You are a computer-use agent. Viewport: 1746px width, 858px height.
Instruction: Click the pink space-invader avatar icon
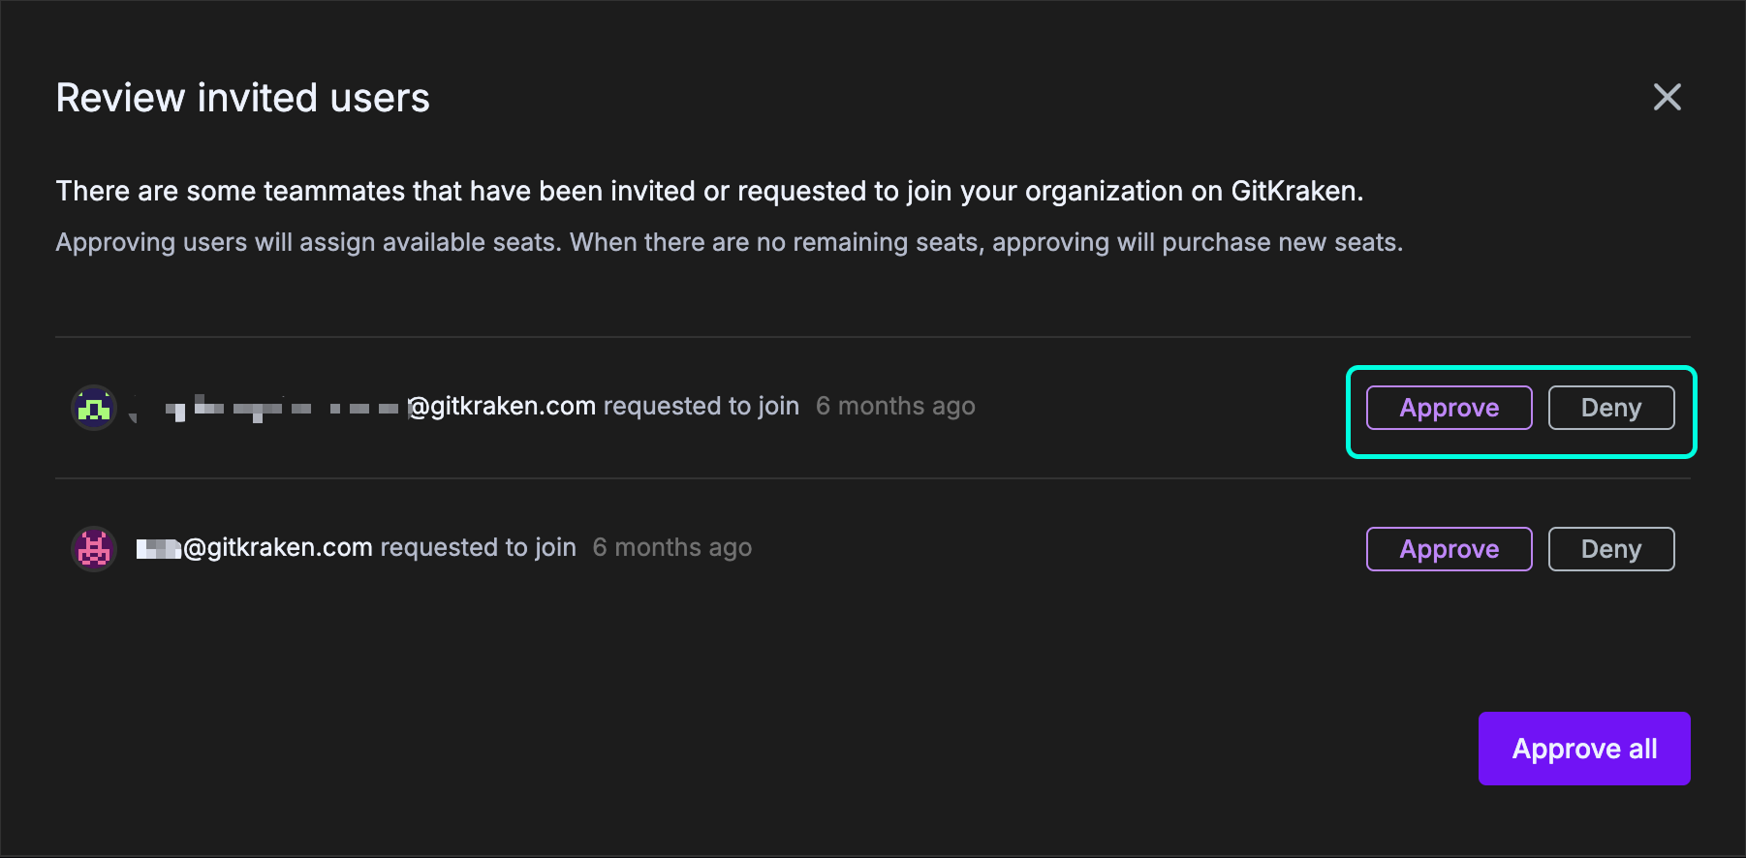tap(94, 548)
